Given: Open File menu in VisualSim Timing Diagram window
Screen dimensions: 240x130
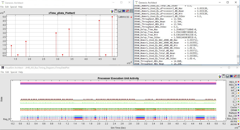Looking at the screenshot, I should (x=2, y=72).
